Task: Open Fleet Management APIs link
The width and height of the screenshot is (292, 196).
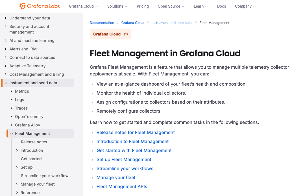Action: click(122, 186)
